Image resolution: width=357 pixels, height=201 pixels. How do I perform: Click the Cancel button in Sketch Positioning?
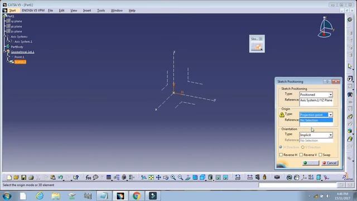(x=330, y=163)
